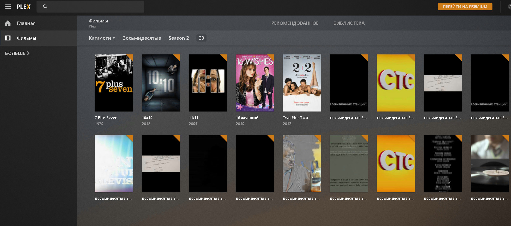511x226 pixels.
Task: Open the poster with scrolling credits text
Action: click(443, 164)
